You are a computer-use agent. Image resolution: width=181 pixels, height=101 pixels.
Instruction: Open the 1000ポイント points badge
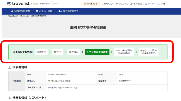(91, 4)
